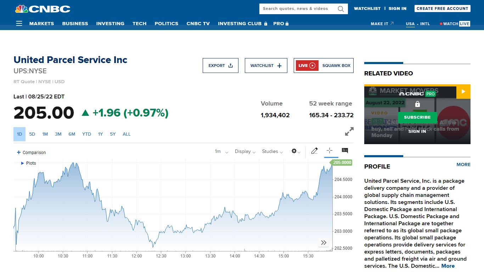Open the Display dropdown

click(245, 152)
